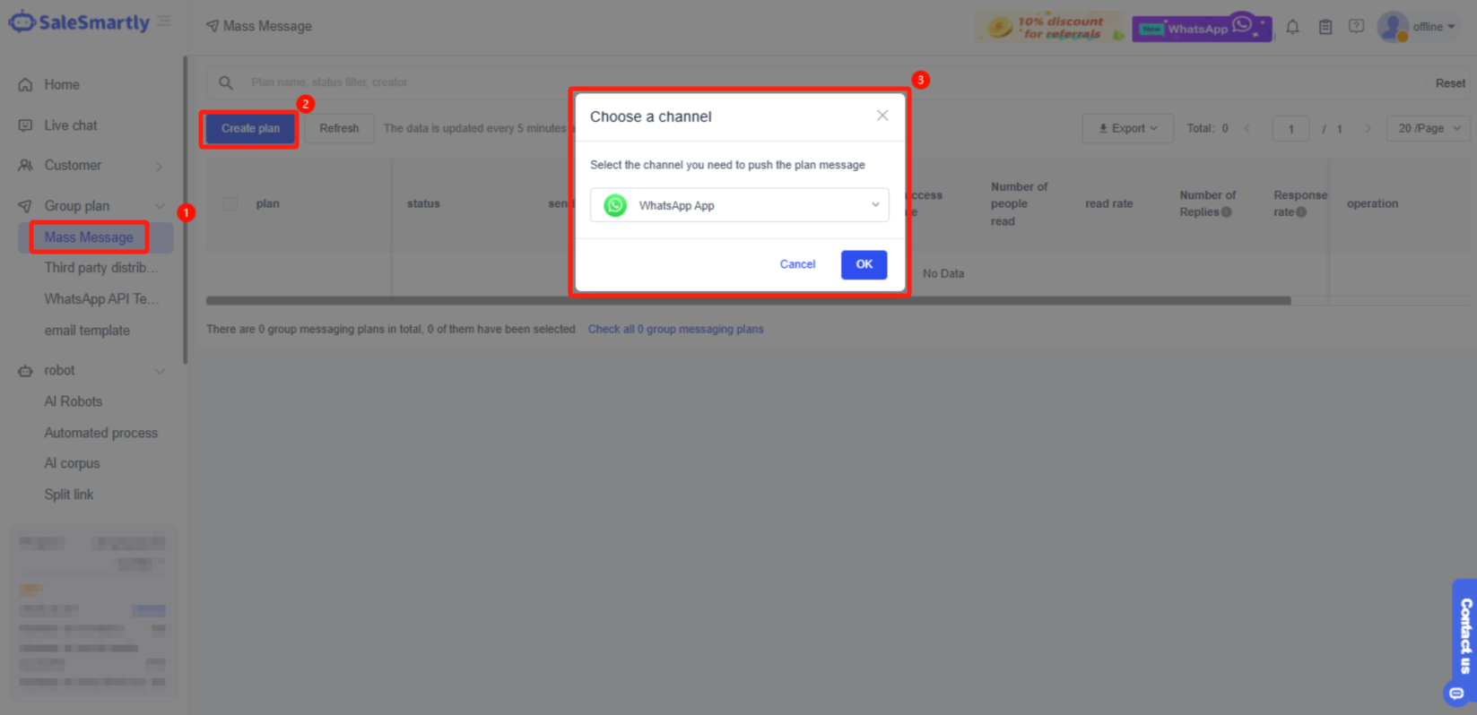Viewport: 1477px width, 715px height.
Task: Click the notification bell icon
Action: (1292, 27)
